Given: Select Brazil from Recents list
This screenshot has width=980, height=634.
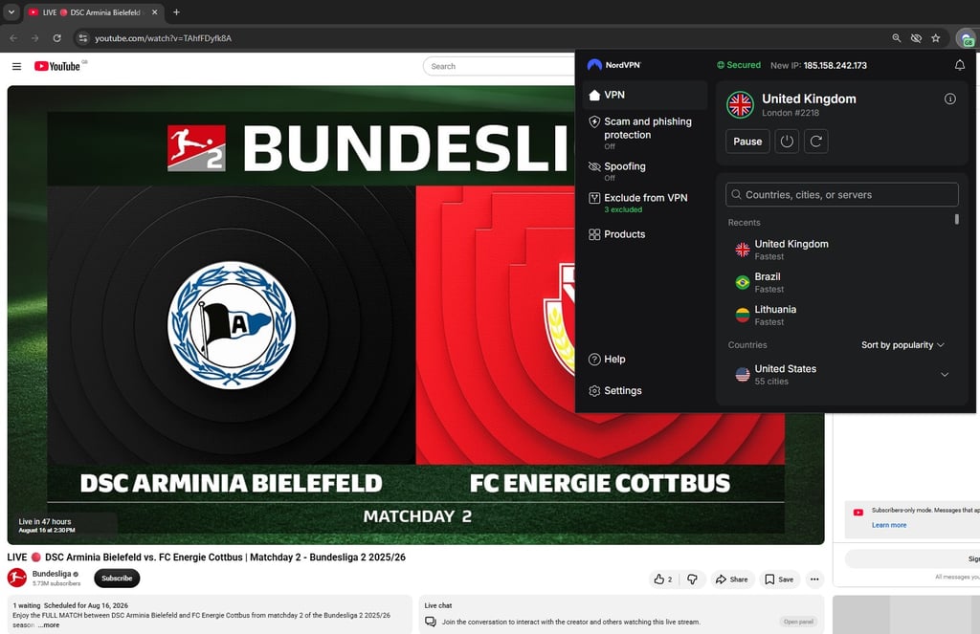Looking at the screenshot, I should (841, 282).
